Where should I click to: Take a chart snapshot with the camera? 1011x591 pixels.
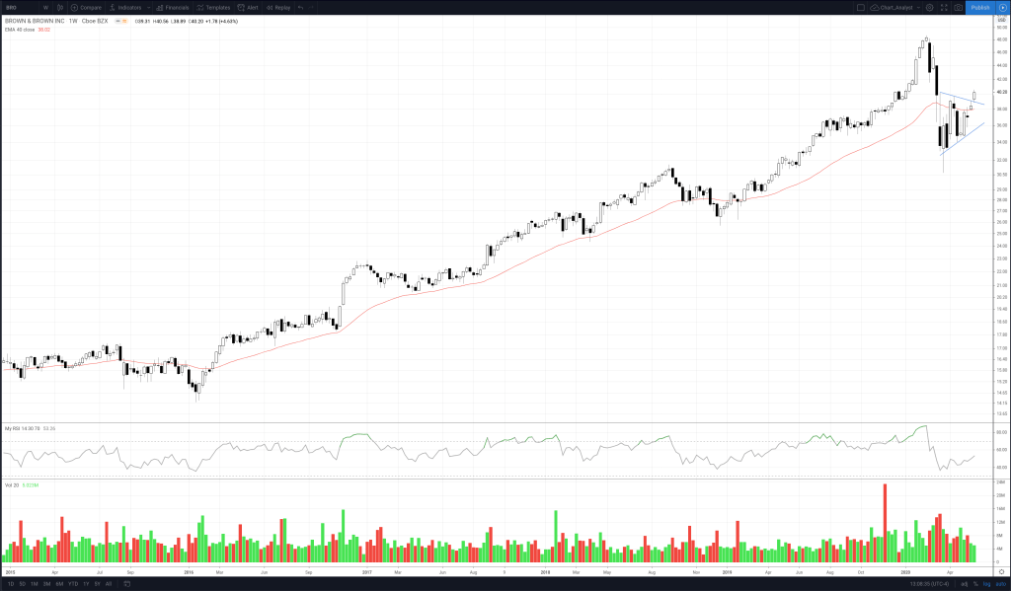(x=958, y=7)
